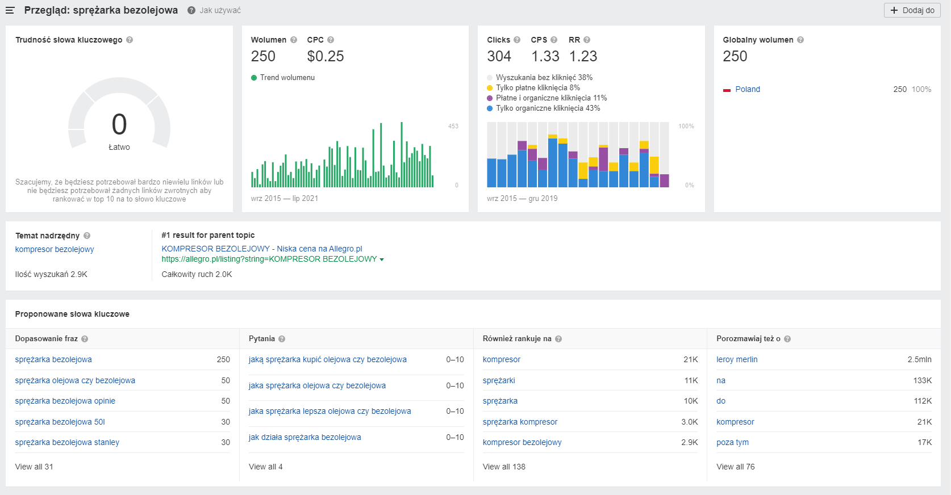951x495 pixels.
Task: Click help icon beside 'Również rankuje na'
Action: [x=558, y=339]
